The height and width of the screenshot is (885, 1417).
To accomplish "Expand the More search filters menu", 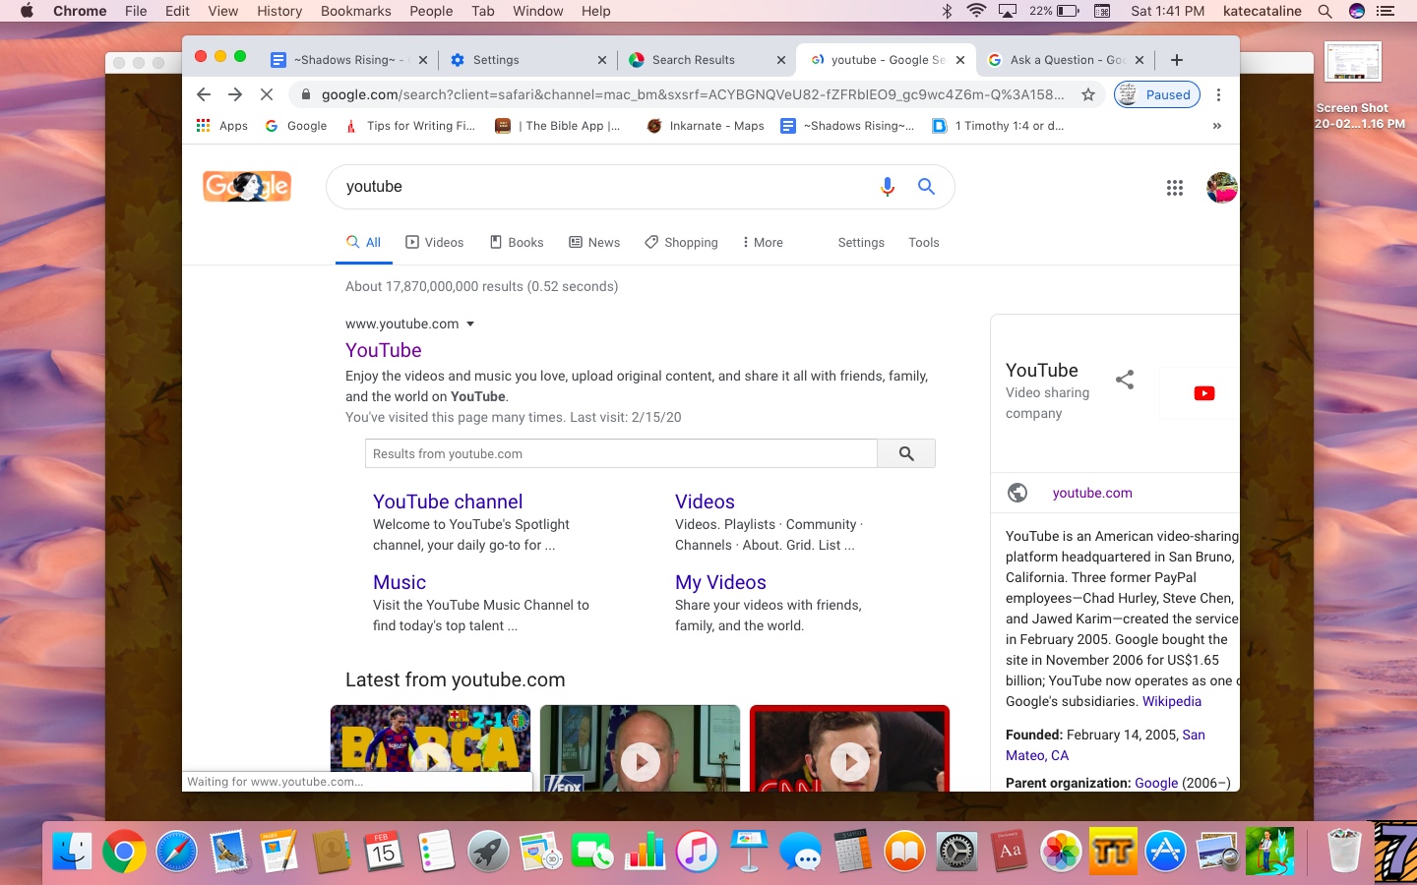I will click(763, 242).
